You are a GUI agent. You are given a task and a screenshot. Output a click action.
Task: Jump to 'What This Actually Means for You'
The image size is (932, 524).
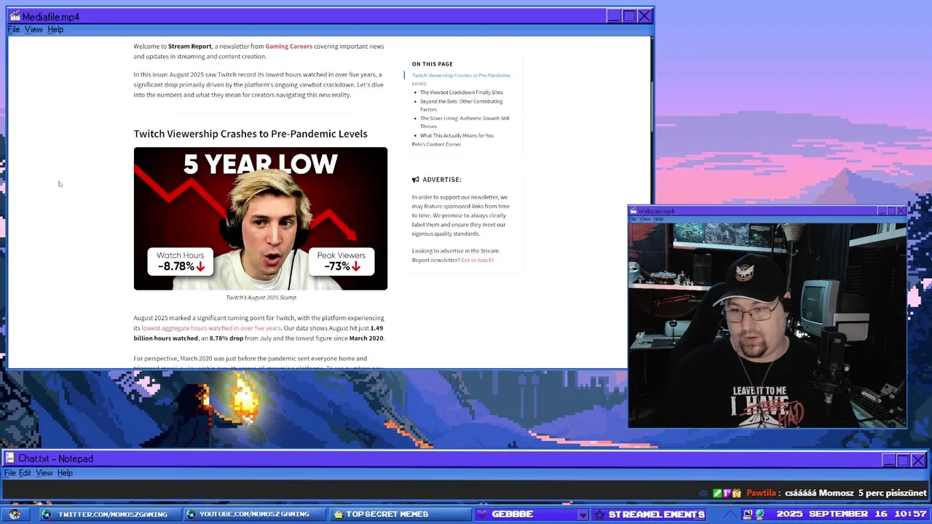(457, 135)
